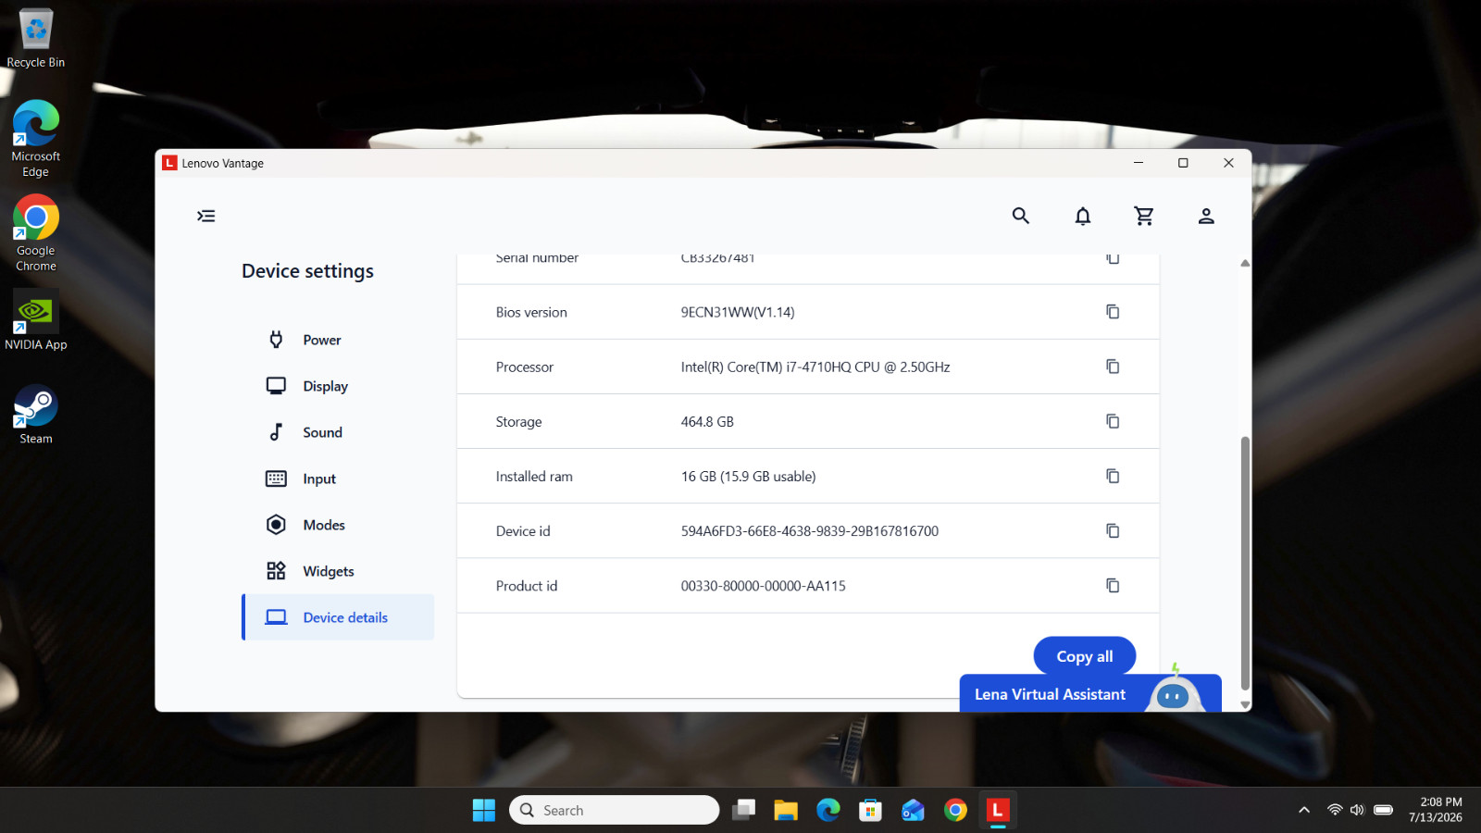Copy the Storage value

tap(1113, 421)
